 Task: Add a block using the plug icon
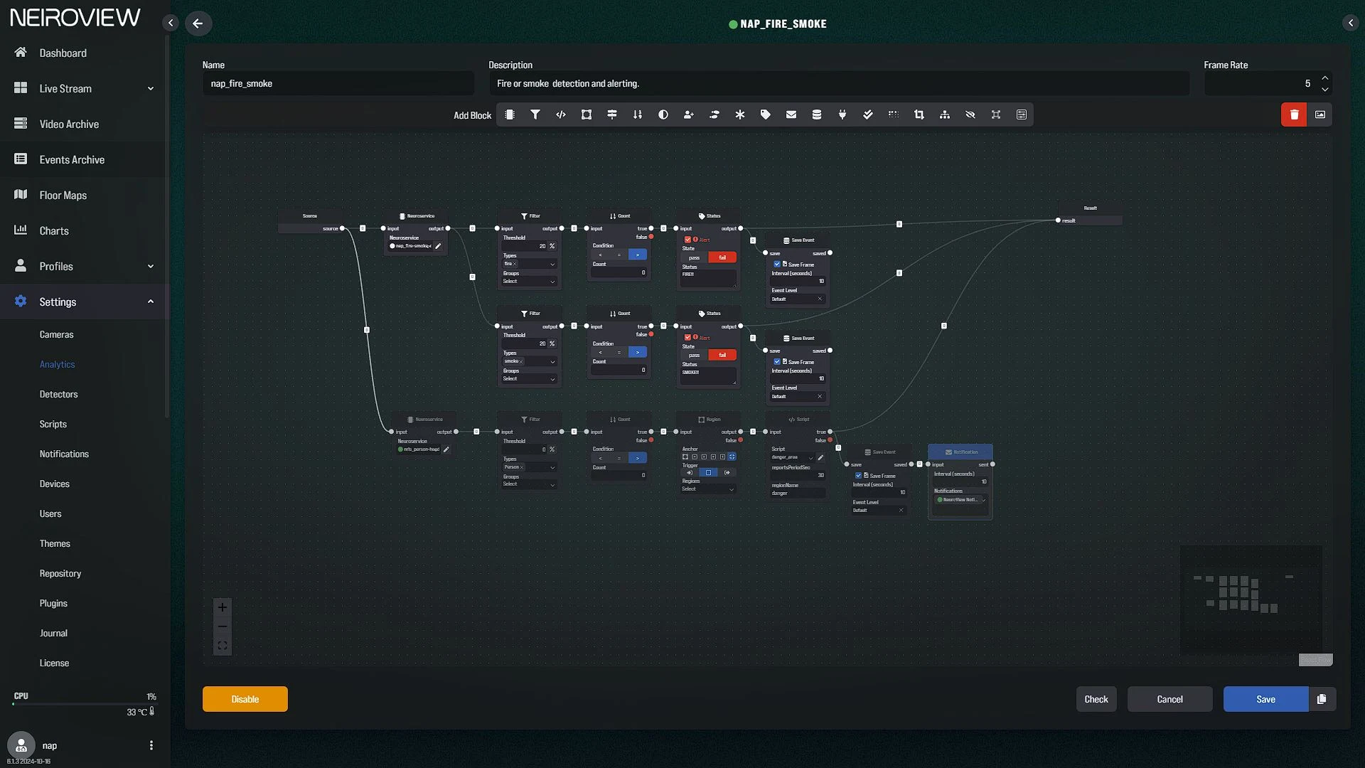pos(842,114)
